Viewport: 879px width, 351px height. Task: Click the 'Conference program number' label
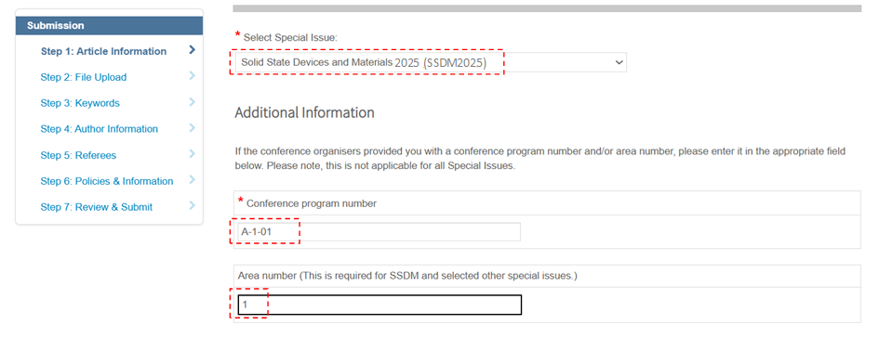coord(312,203)
